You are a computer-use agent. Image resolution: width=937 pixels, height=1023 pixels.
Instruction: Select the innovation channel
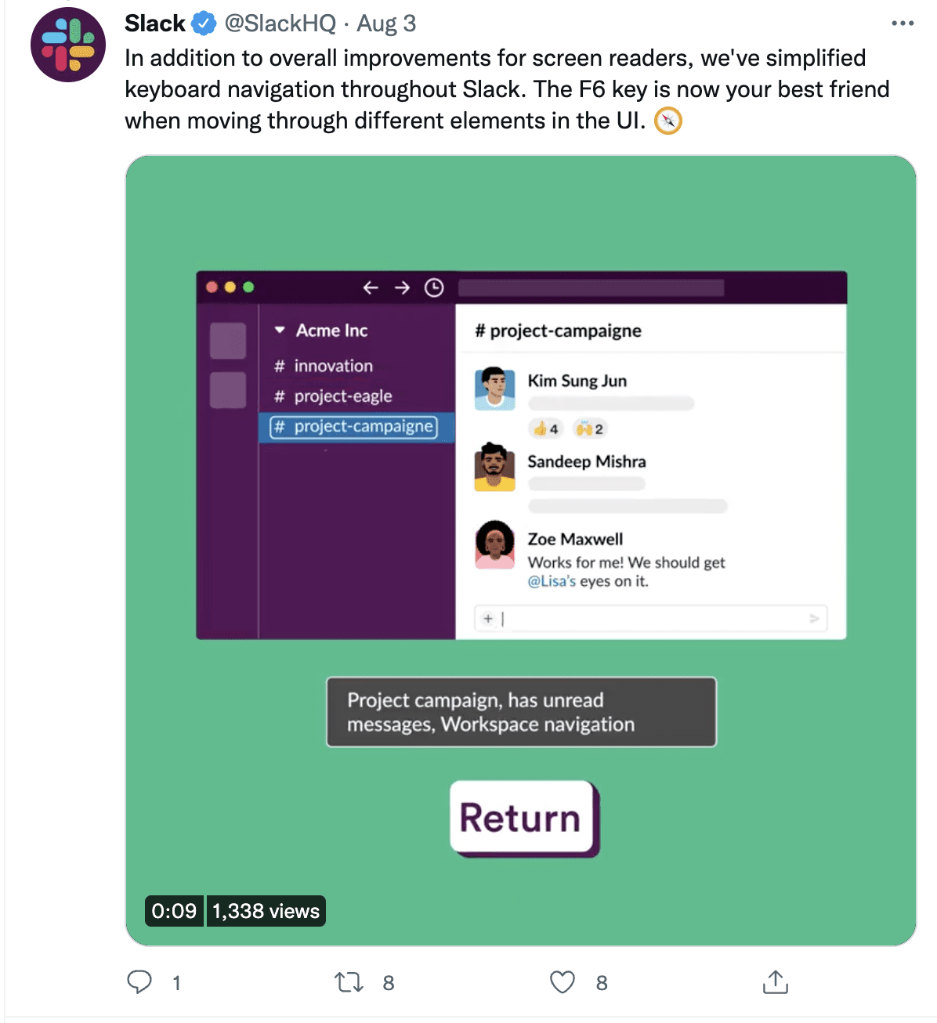pos(324,366)
